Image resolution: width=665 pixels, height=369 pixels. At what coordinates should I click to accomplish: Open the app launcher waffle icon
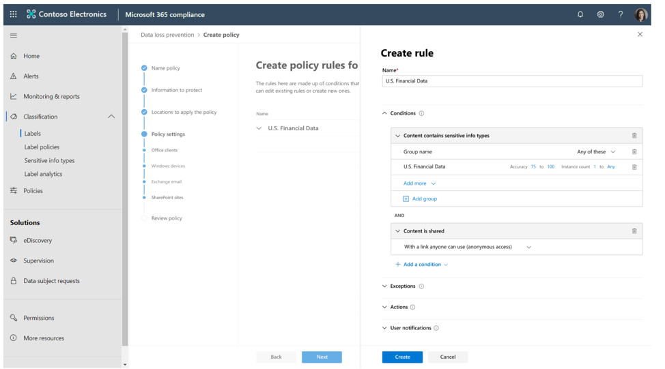13,14
